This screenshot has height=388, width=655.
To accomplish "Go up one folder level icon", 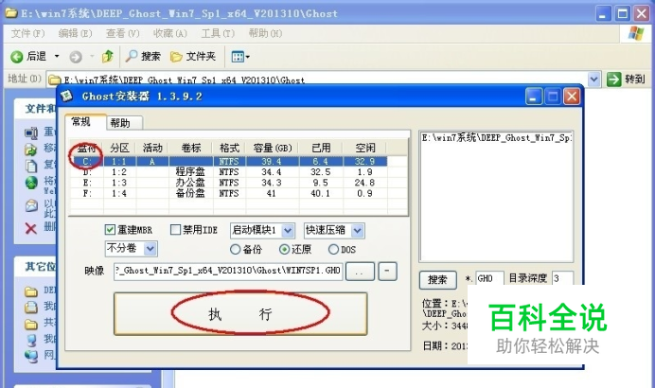I will tap(108, 57).
